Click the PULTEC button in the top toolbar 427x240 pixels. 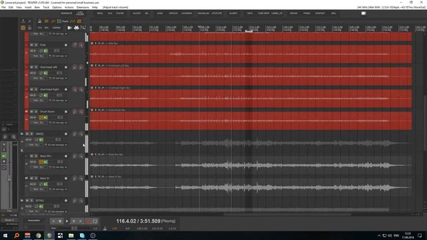[120, 13]
